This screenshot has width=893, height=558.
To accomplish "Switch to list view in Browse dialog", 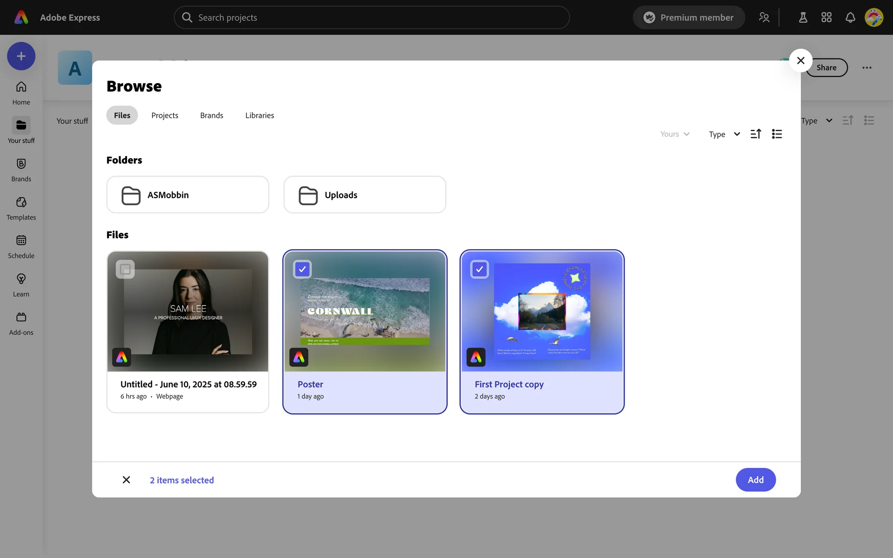I will pyautogui.click(x=777, y=134).
